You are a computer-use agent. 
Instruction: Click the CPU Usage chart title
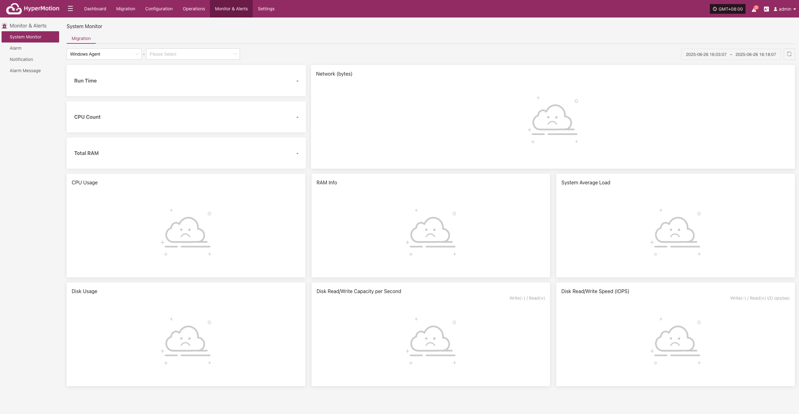coord(84,182)
